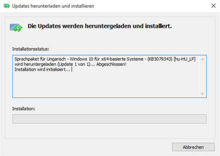The height and width of the screenshot is (156, 220).
Task: Click the large green arrows update icon
Action: click(16, 28)
